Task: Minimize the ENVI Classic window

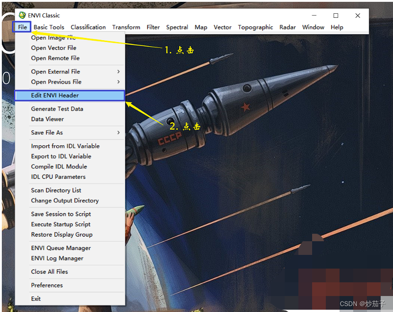Action: 314,16
